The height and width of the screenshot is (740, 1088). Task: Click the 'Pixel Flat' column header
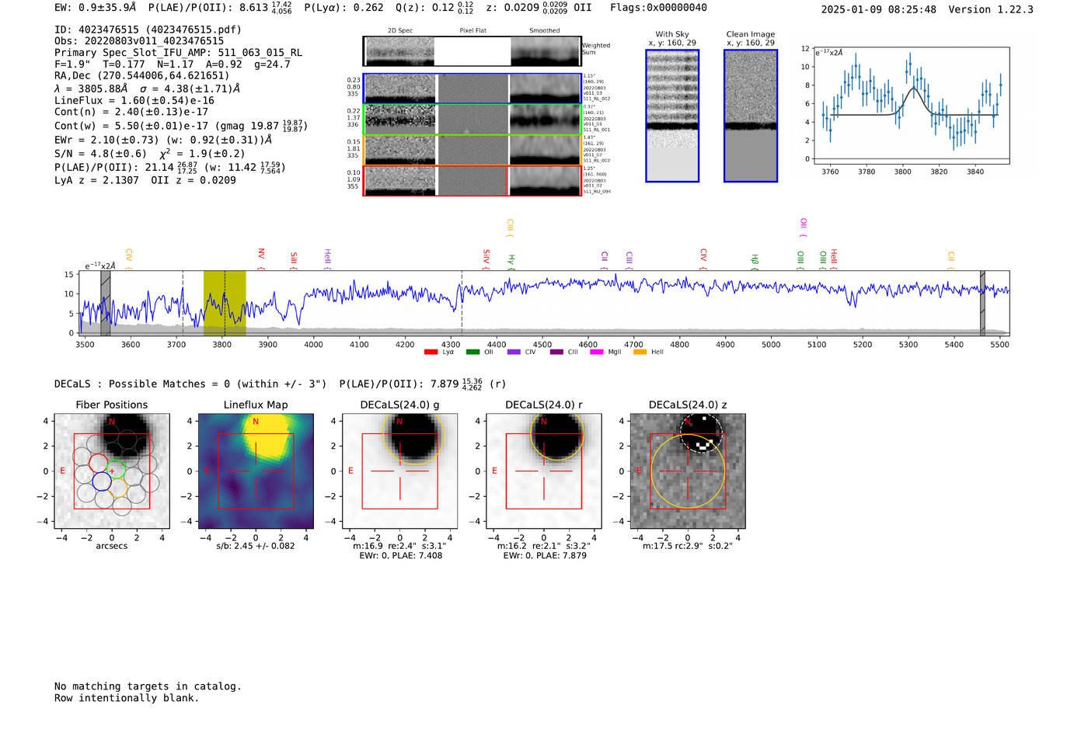click(x=473, y=31)
